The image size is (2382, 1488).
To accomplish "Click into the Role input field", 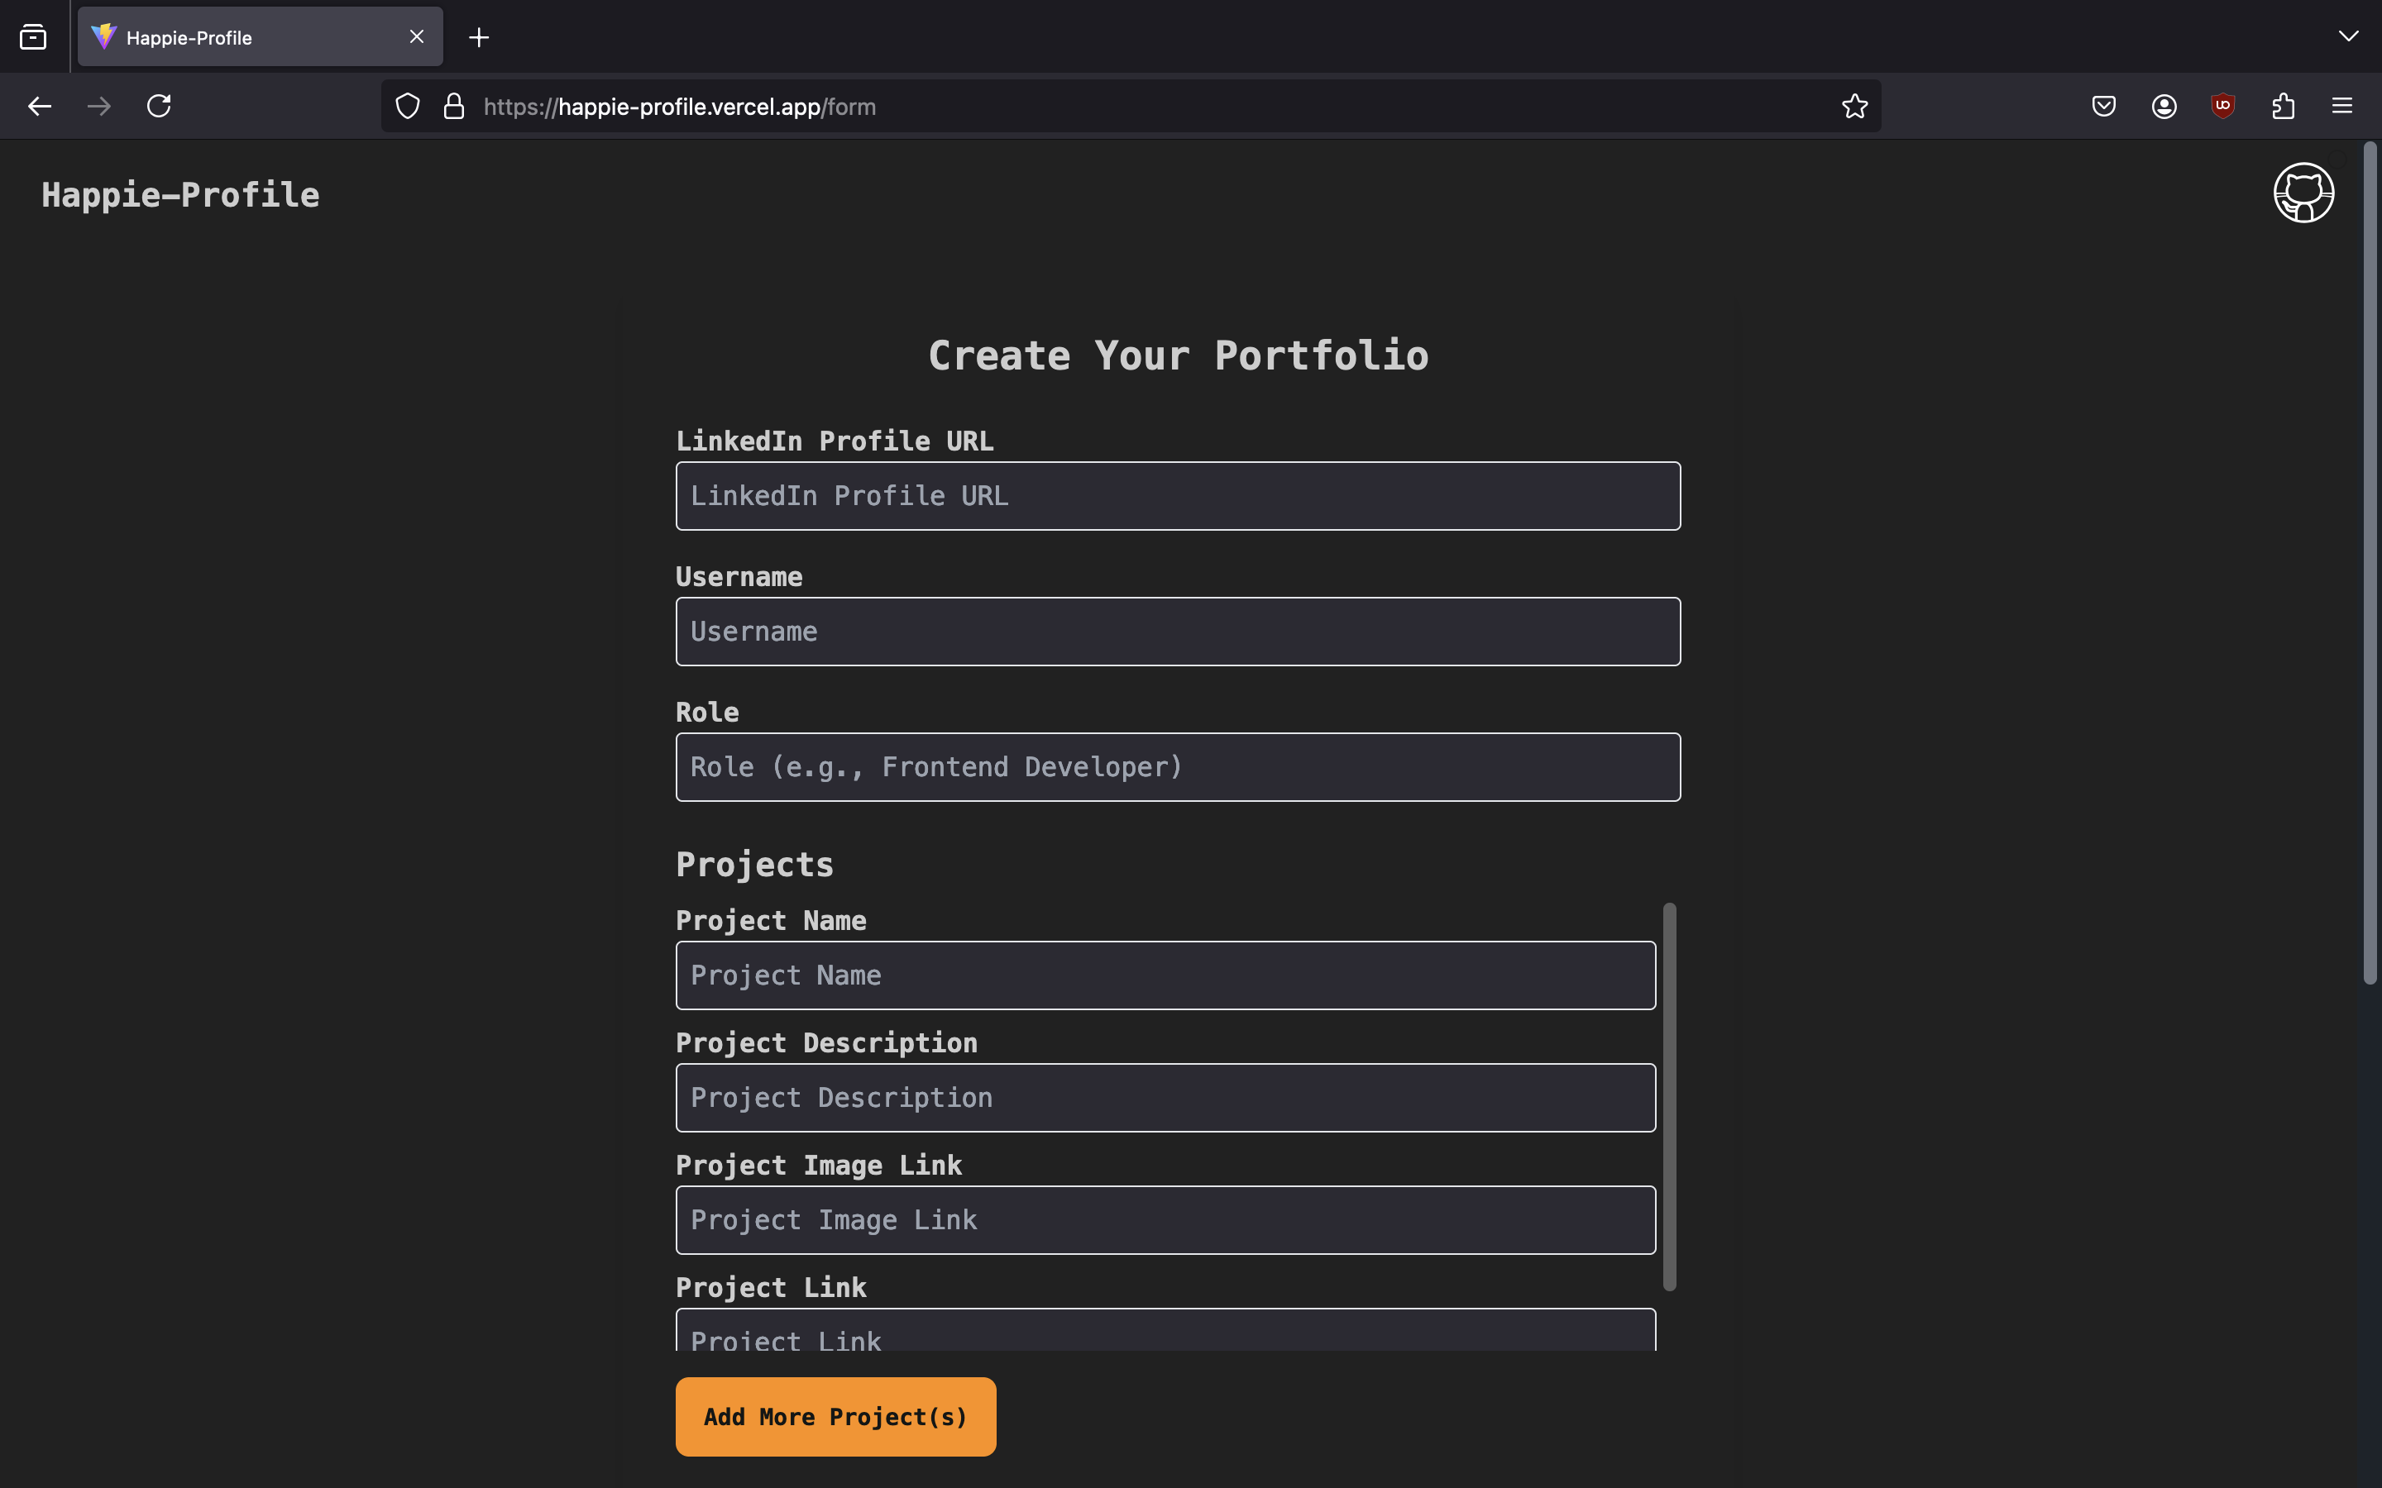I will click(x=1177, y=766).
